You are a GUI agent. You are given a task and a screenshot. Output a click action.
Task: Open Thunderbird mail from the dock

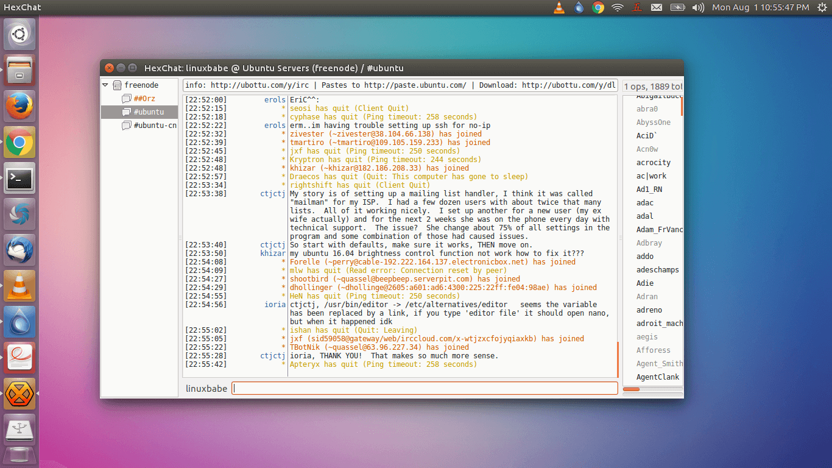[x=19, y=250]
